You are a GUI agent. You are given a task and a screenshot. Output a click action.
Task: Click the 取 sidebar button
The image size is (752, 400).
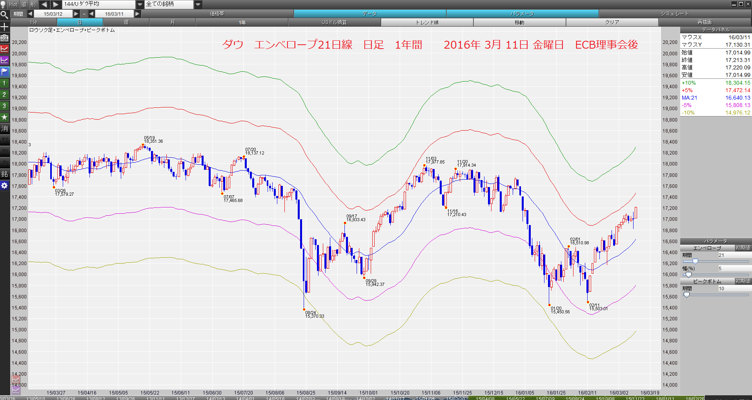pos(4,151)
